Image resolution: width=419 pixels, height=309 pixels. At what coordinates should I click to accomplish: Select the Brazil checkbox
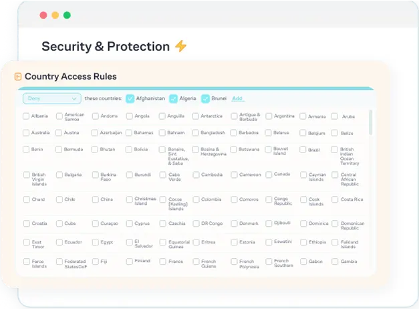coord(303,150)
